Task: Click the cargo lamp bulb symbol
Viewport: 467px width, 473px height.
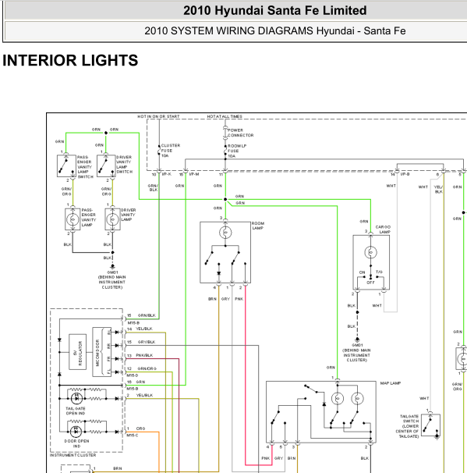Action: [370, 252]
